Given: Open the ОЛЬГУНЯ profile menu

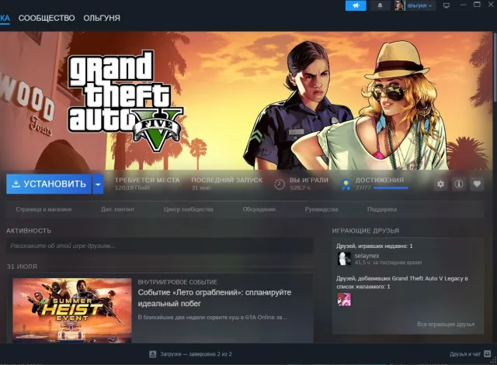Looking at the screenshot, I should point(102,18).
